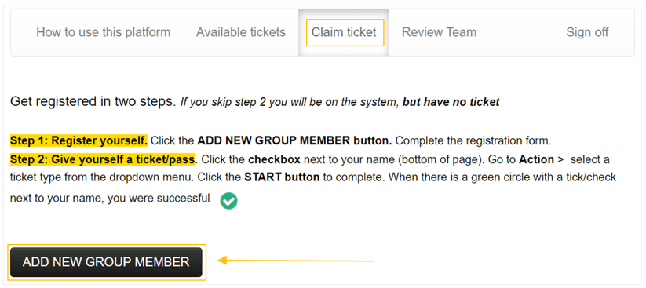Click the yellow arrow pointing at the button
The image size is (646, 288).
point(296,261)
